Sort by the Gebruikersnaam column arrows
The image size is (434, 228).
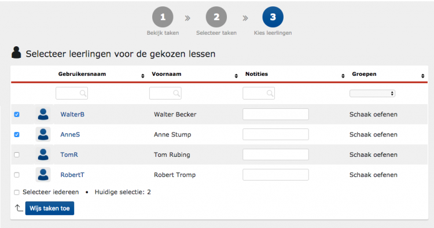click(x=143, y=76)
